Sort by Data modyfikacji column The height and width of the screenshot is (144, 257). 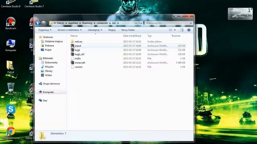pos(132,36)
